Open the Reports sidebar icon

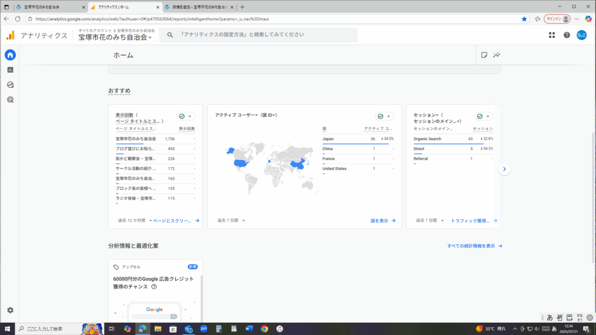10,70
